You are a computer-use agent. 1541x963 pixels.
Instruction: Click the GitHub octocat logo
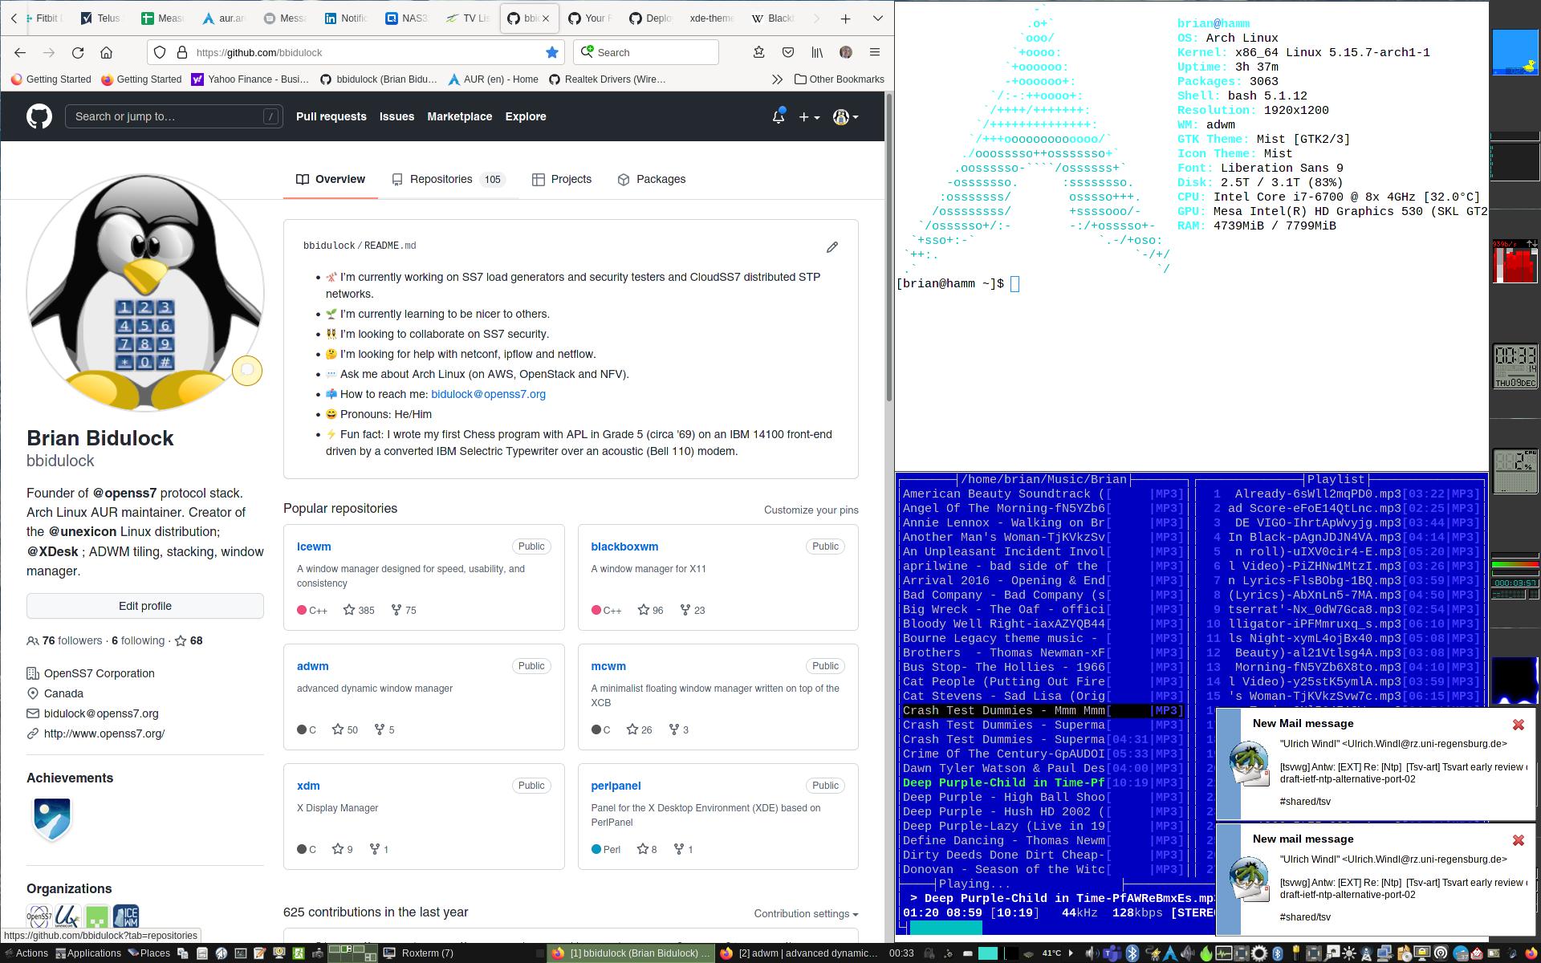point(39,116)
